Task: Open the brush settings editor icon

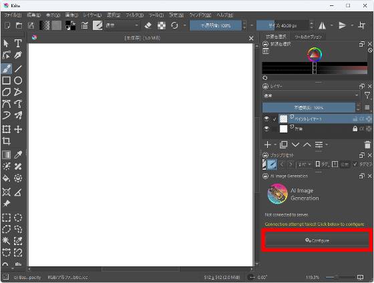Action: pos(84,25)
